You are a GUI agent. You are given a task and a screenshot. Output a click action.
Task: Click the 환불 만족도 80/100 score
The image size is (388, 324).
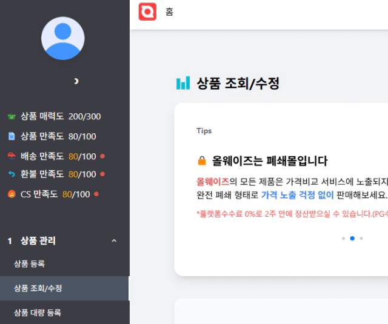pyautogui.click(x=82, y=174)
